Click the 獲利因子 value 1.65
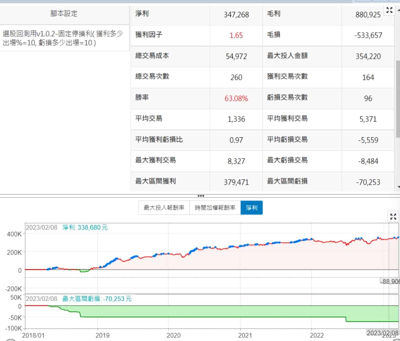Screen dimensions: 400x341 click(236, 35)
